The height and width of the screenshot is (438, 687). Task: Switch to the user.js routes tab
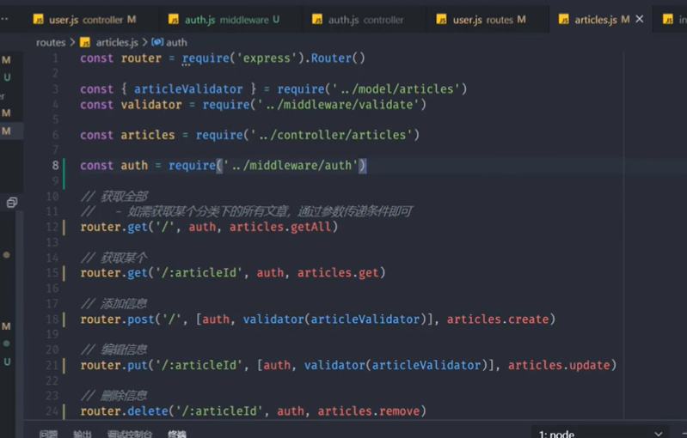point(489,20)
